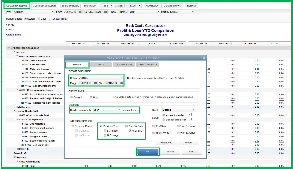Viewport: 293px width, 169px height.
Task: Uncheck the Previous Year checkbox
Action: coord(101,126)
